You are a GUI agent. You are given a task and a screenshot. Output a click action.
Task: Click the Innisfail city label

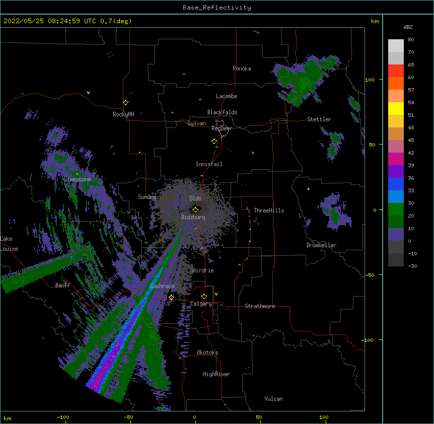pyautogui.click(x=209, y=164)
